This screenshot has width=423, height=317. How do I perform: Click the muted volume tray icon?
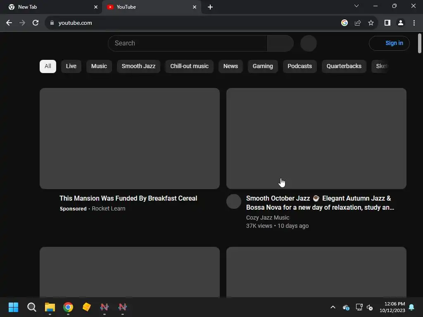coord(370,307)
